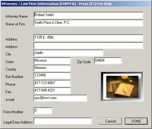
Task: Click the Cancel button
Action: click(x=110, y=121)
